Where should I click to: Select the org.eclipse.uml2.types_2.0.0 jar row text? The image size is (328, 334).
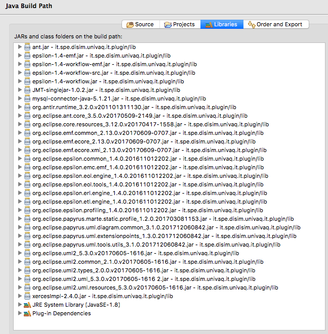(x=144, y=270)
